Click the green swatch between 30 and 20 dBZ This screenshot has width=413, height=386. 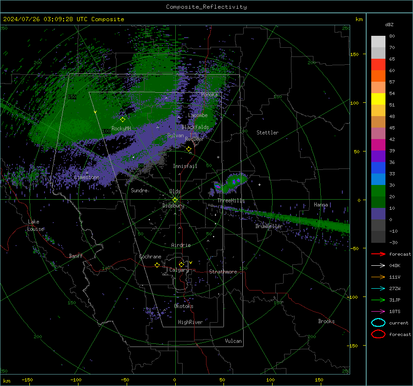pos(378,191)
